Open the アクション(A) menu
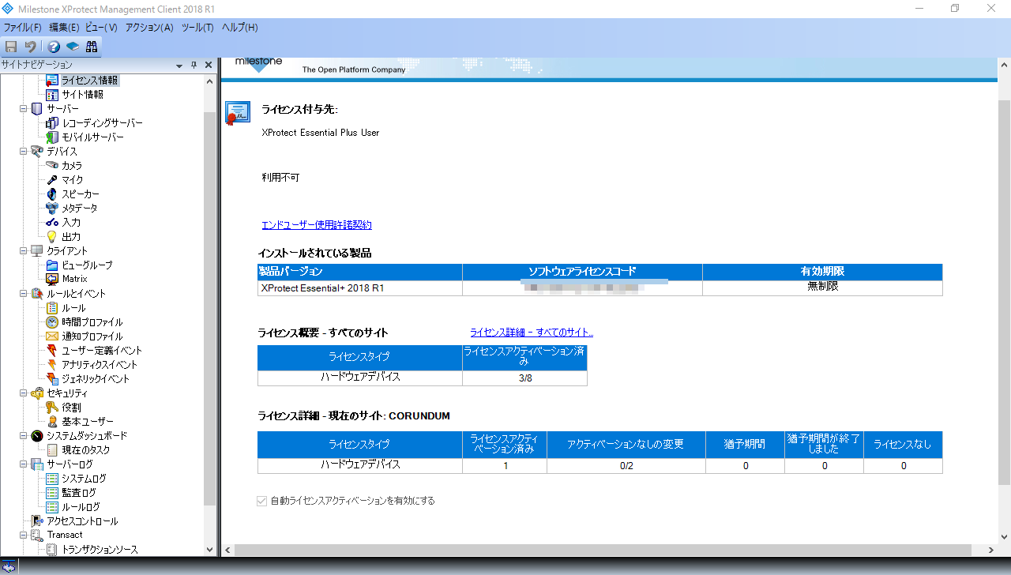Image resolution: width=1011 pixels, height=575 pixels. [x=149, y=28]
